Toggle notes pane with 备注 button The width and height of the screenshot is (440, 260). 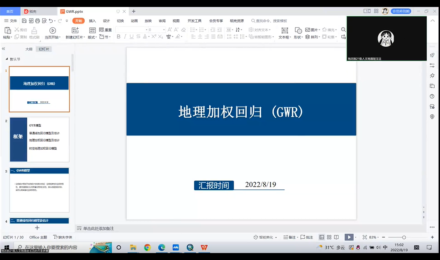pyautogui.click(x=290, y=237)
